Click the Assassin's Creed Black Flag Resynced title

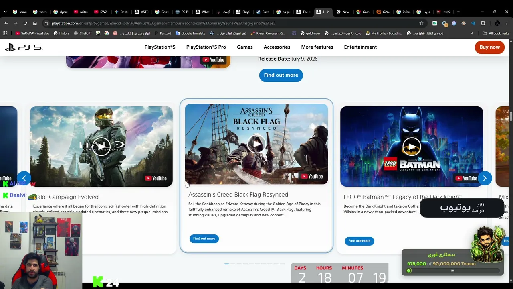coord(238,195)
